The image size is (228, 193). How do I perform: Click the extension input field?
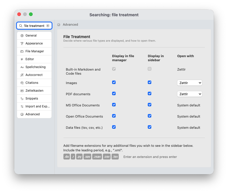pyautogui.click(x=150, y=157)
